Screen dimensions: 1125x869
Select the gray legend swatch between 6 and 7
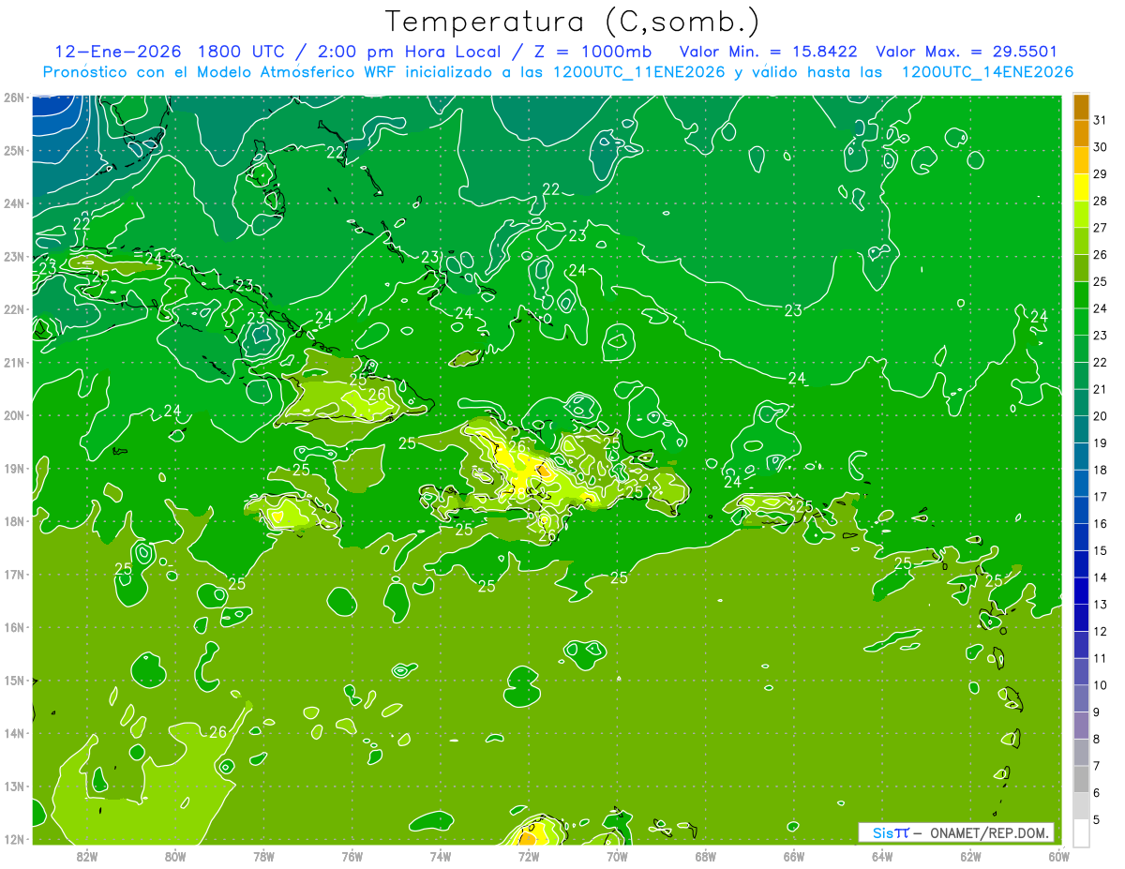tap(1081, 779)
